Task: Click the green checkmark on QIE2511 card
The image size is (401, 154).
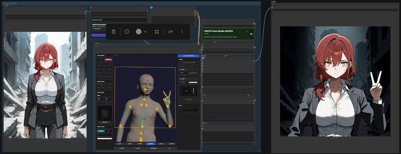Action: click(247, 31)
